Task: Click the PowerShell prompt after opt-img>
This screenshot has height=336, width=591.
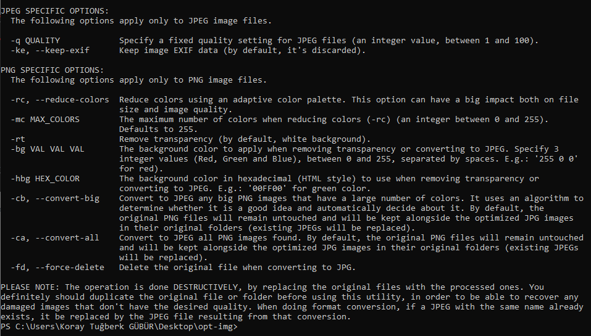Action: tap(241, 327)
